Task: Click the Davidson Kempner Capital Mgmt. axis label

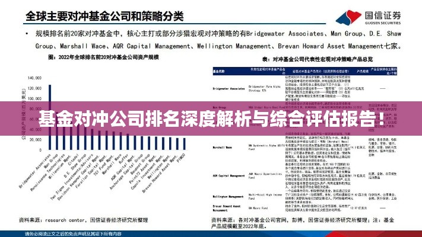Action: point(79,177)
